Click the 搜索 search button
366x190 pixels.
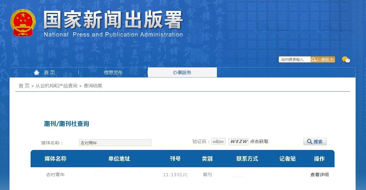[x=315, y=141]
